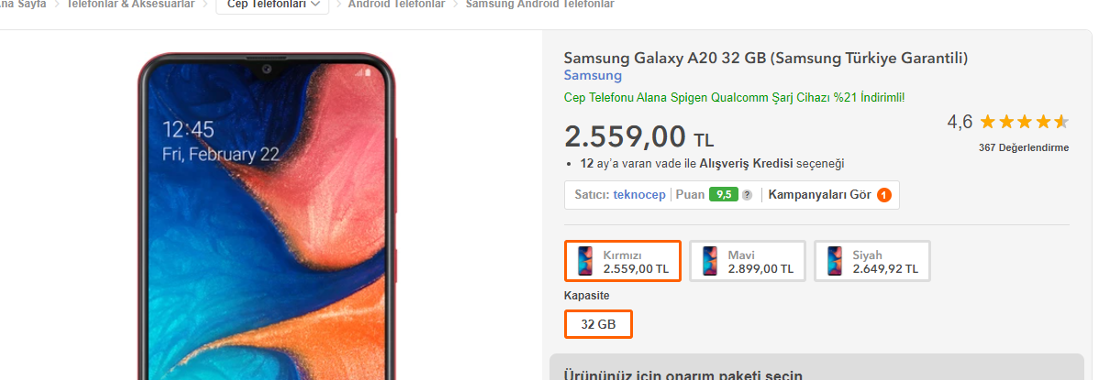
Task: Click the Mavi phone thumbnail icon
Action: click(x=710, y=261)
